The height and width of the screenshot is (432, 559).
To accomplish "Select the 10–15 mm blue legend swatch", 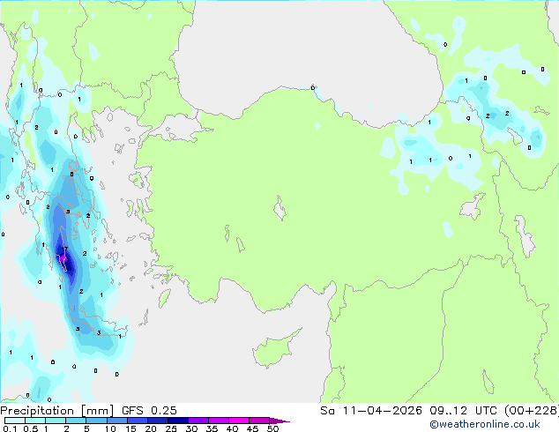I will point(116,421).
